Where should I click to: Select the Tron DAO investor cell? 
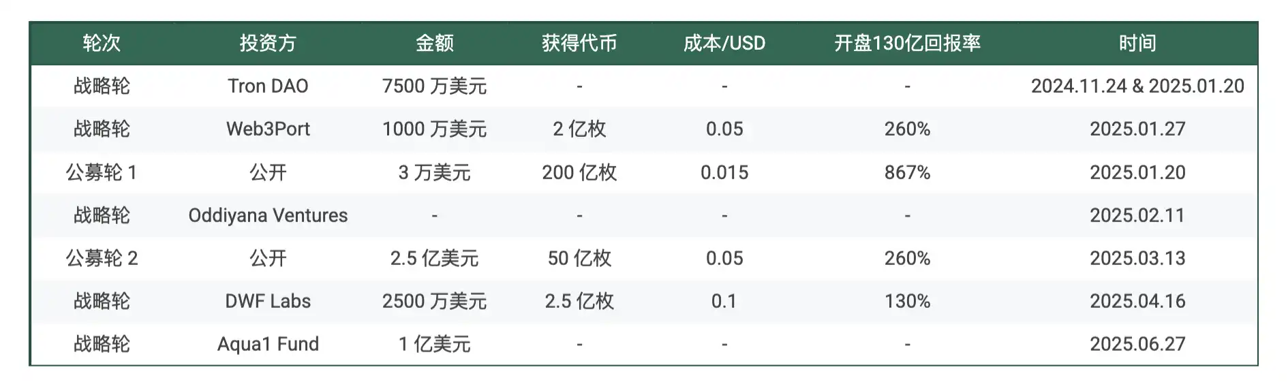[268, 87]
